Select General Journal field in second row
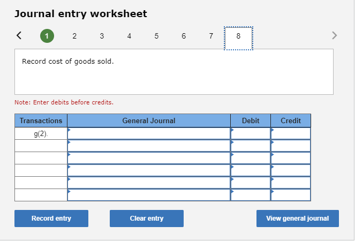 (149, 146)
